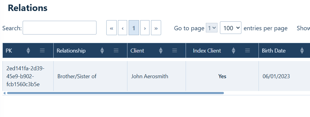
Task: Click the Search input field
Action: (x=59, y=27)
